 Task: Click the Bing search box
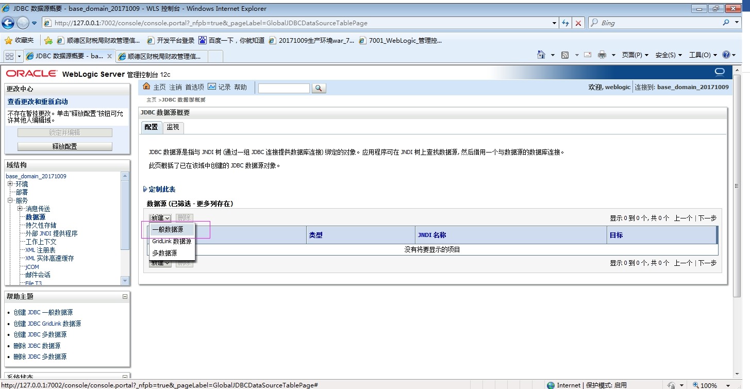click(x=654, y=23)
